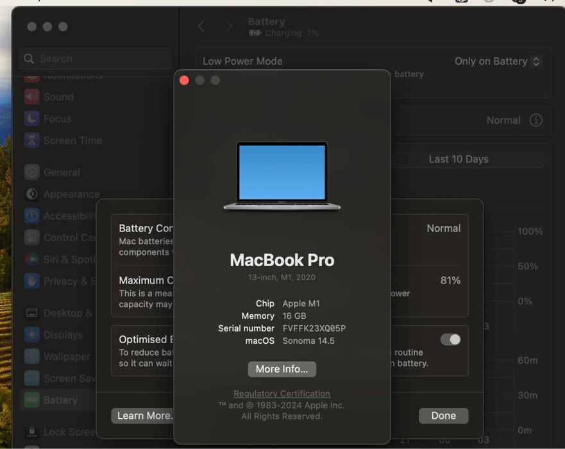Screen dimensions: 565x449
Task: Select serial number FVFFK23XQ05P text
Action: pyautogui.click(x=314, y=328)
